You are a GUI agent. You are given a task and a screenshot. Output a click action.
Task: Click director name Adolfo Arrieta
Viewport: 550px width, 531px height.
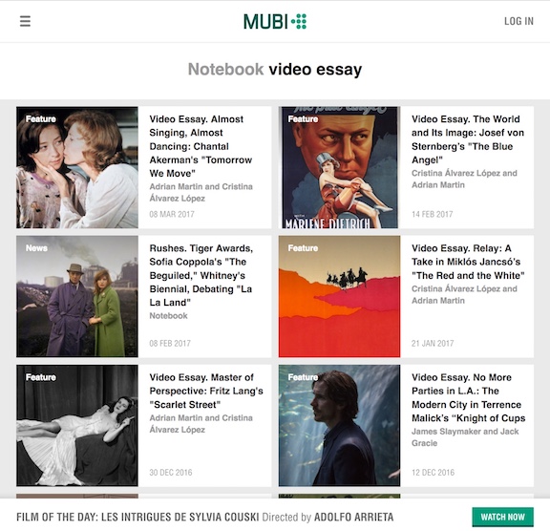coord(353,517)
